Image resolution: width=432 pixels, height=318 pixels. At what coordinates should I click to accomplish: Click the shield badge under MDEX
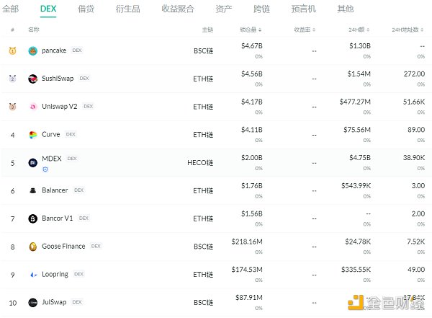(45, 169)
